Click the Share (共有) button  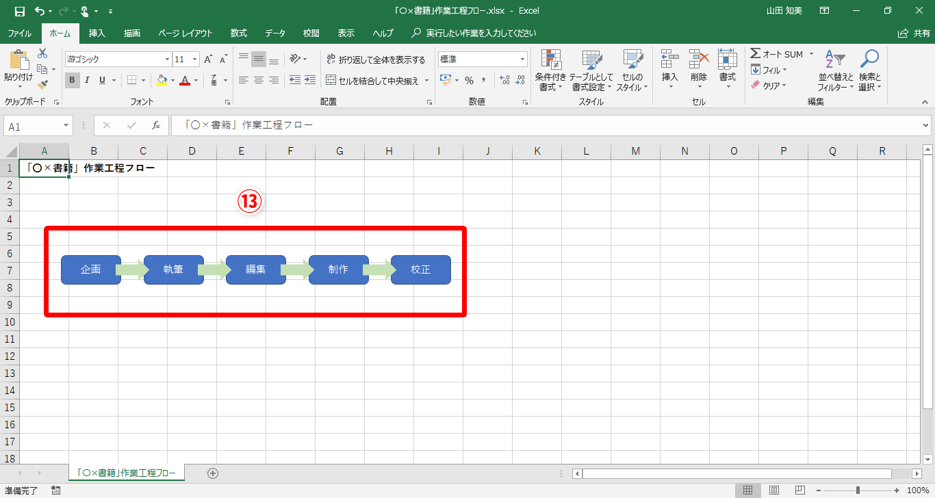click(914, 33)
